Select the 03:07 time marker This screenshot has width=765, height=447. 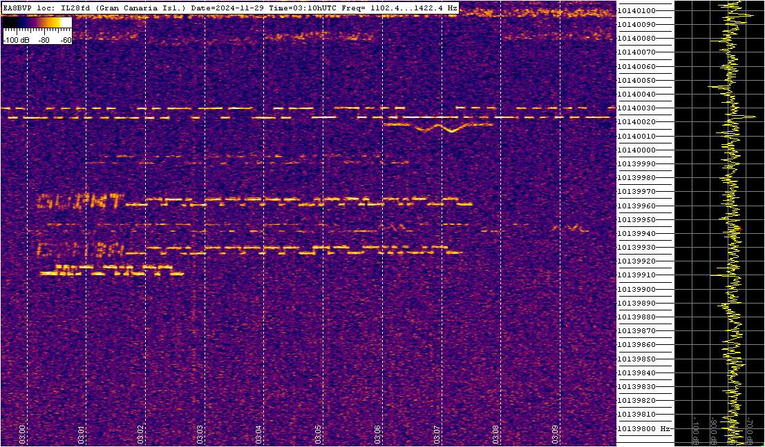click(x=436, y=433)
